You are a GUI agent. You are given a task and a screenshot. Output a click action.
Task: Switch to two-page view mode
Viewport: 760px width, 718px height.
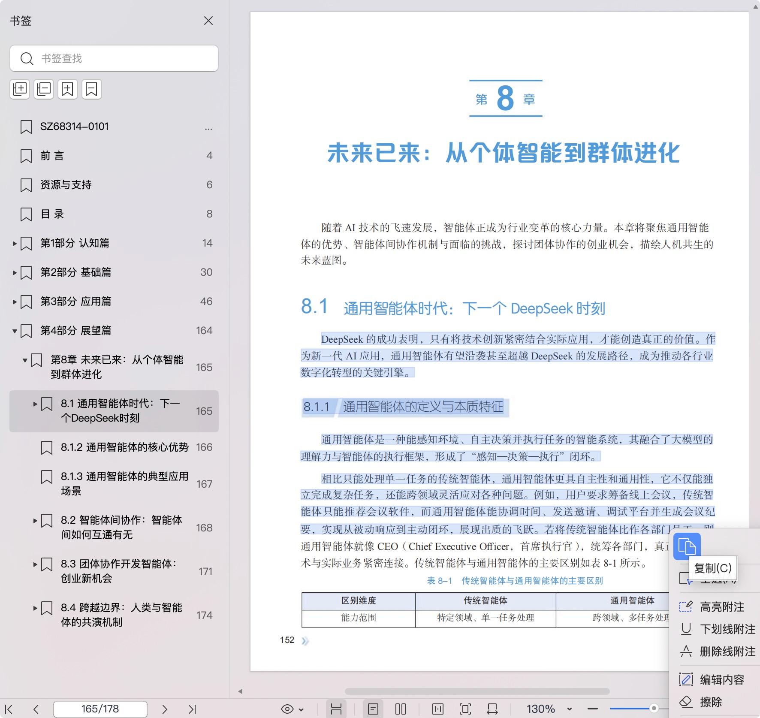(x=401, y=709)
